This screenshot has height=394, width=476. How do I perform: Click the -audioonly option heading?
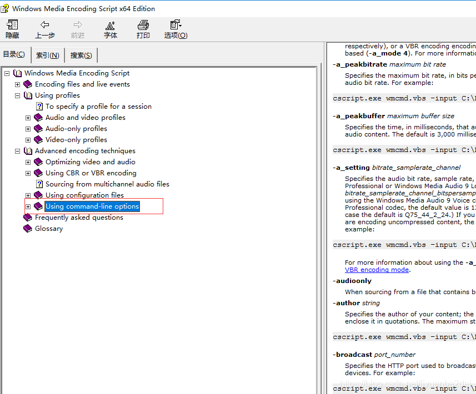[x=352, y=281]
